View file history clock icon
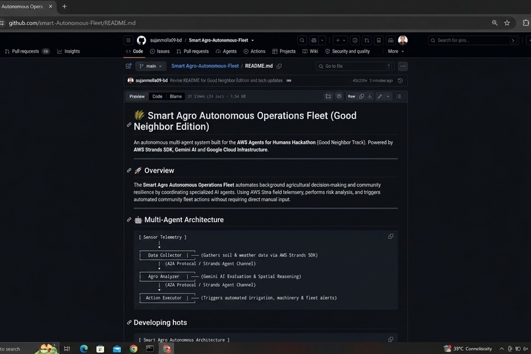531x354 pixels. click(x=400, y=80)
